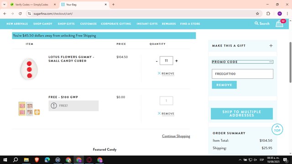Open the notification center icon

click(285, 160)
